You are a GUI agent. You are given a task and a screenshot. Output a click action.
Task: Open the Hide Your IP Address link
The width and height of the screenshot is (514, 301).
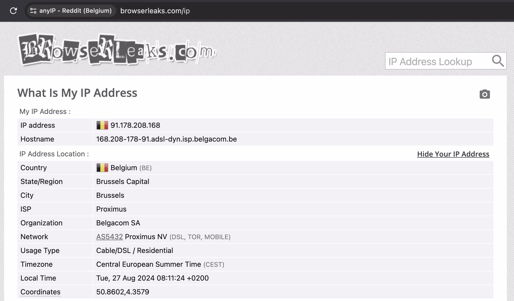pos(453,154)
